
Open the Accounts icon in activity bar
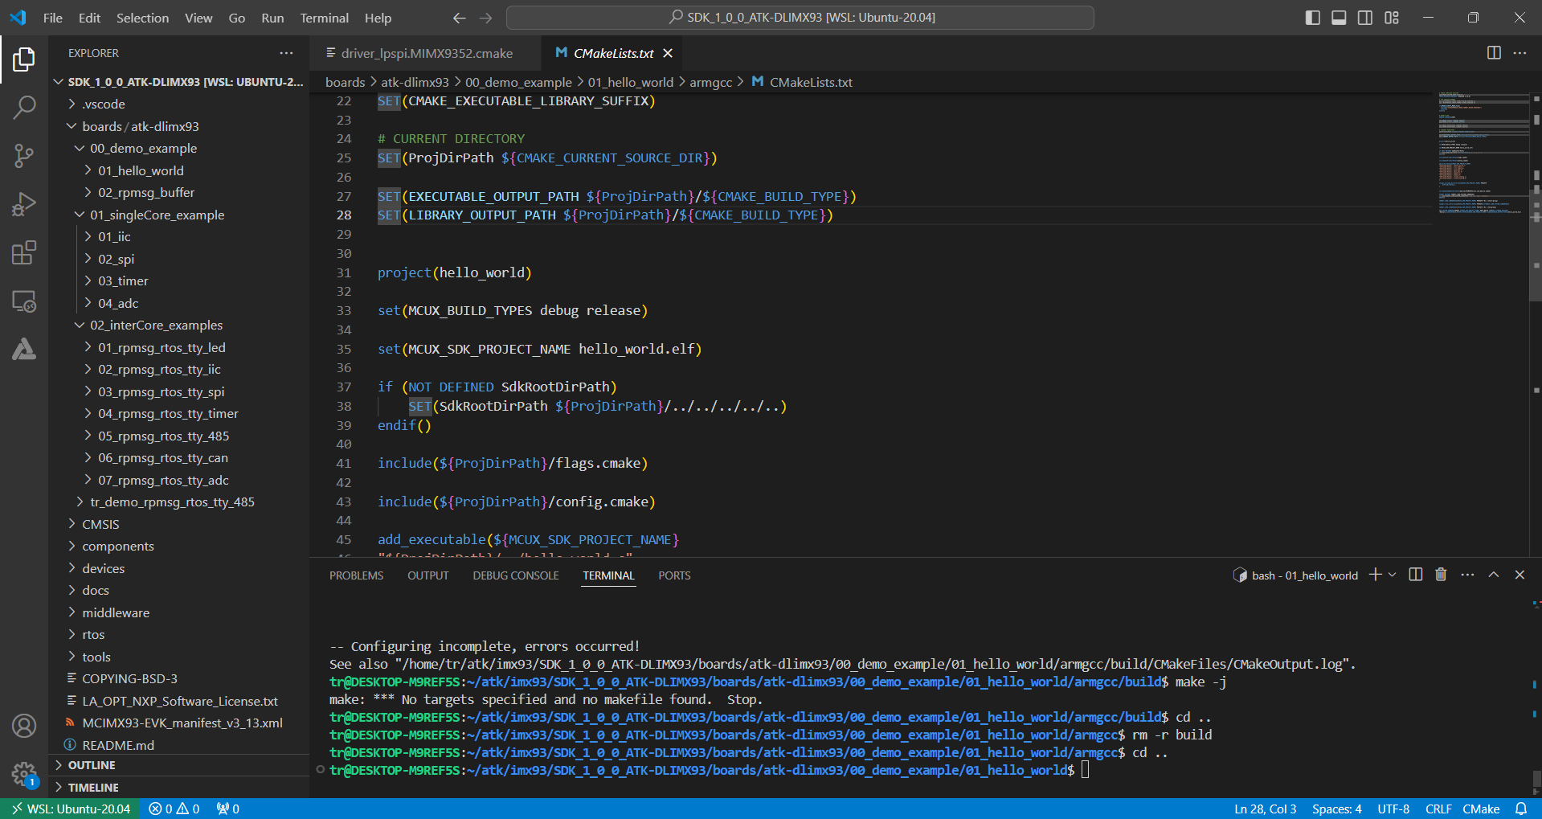[24, 726]
